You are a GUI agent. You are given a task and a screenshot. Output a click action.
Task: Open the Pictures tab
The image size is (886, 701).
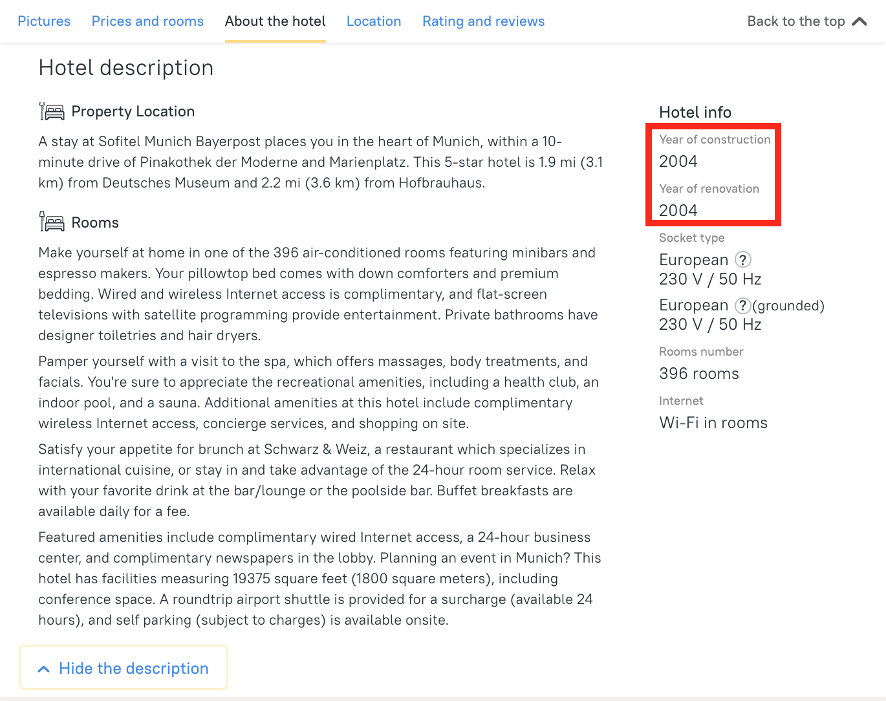[x=44, y=21]
